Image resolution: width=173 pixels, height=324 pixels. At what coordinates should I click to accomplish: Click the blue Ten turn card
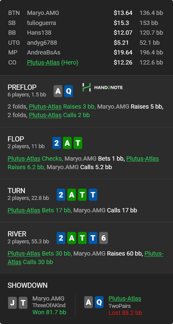click(93, 195)
